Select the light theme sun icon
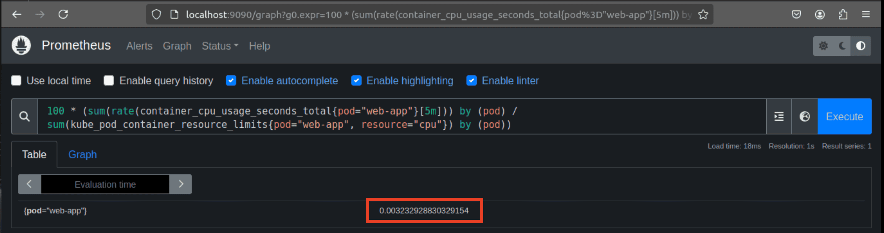This screenshot has height=233, width=884. tap(823, 46)
